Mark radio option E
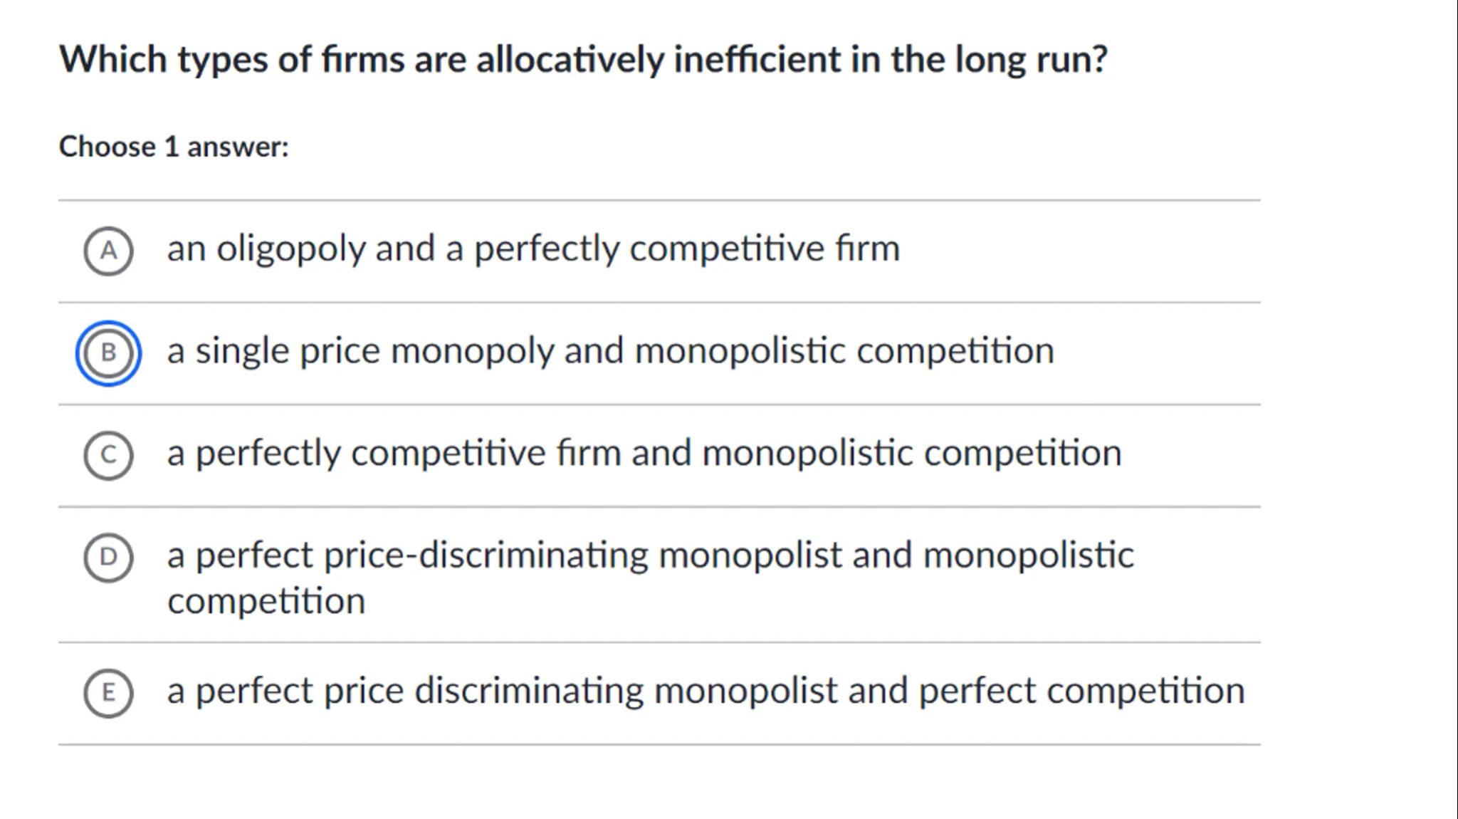 tap(108, 693)
